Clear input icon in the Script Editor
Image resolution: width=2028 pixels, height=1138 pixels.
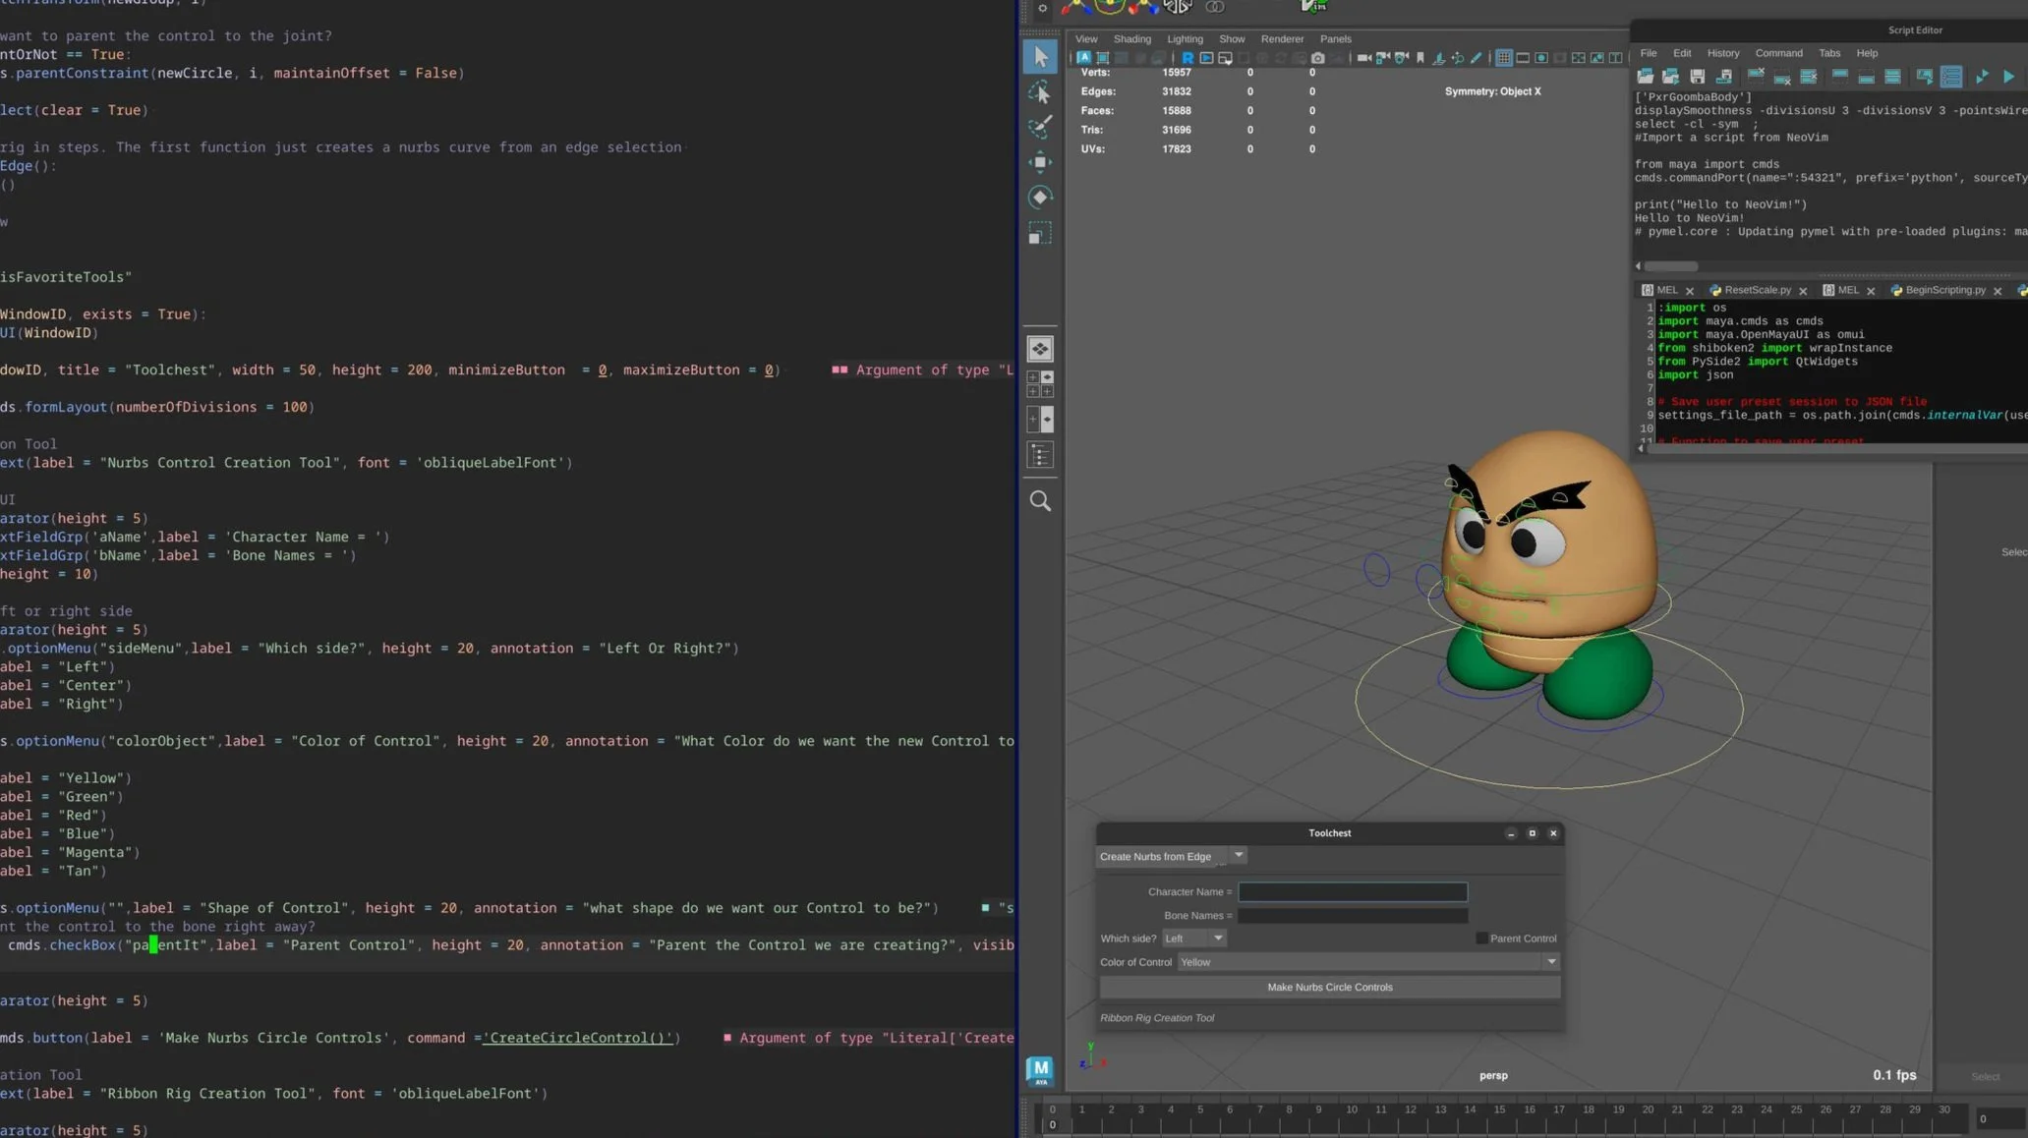(x=1782, y=79)
